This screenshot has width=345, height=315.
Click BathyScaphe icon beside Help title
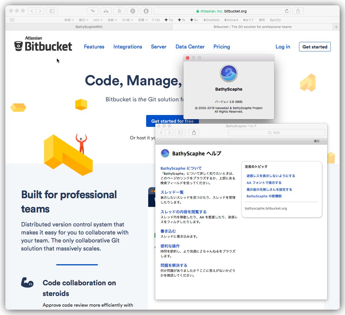tap(165, 153)
